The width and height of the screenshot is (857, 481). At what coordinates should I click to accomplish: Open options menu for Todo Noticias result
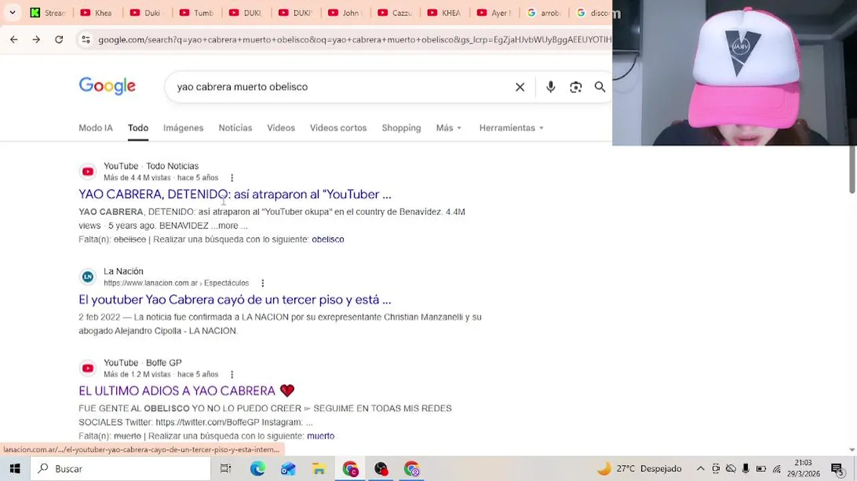coord(232,178)
